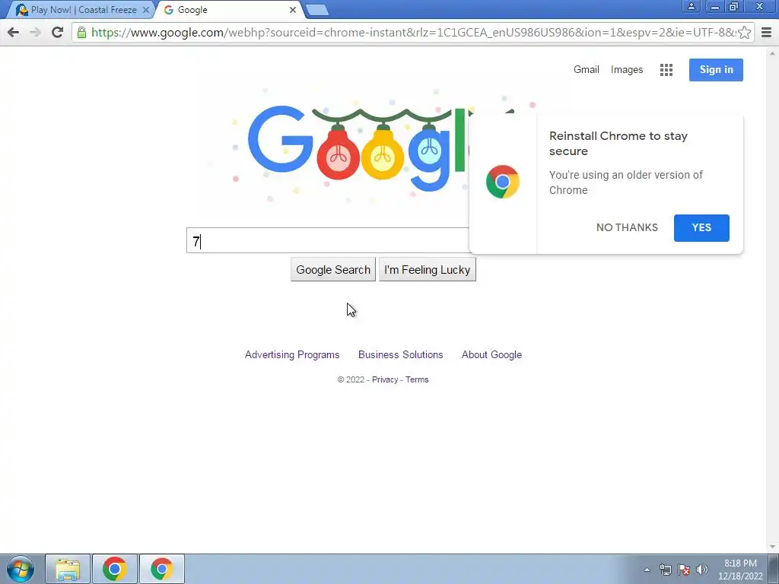Open Gmail link
779x584 pixels.
[x=587, y=69]
